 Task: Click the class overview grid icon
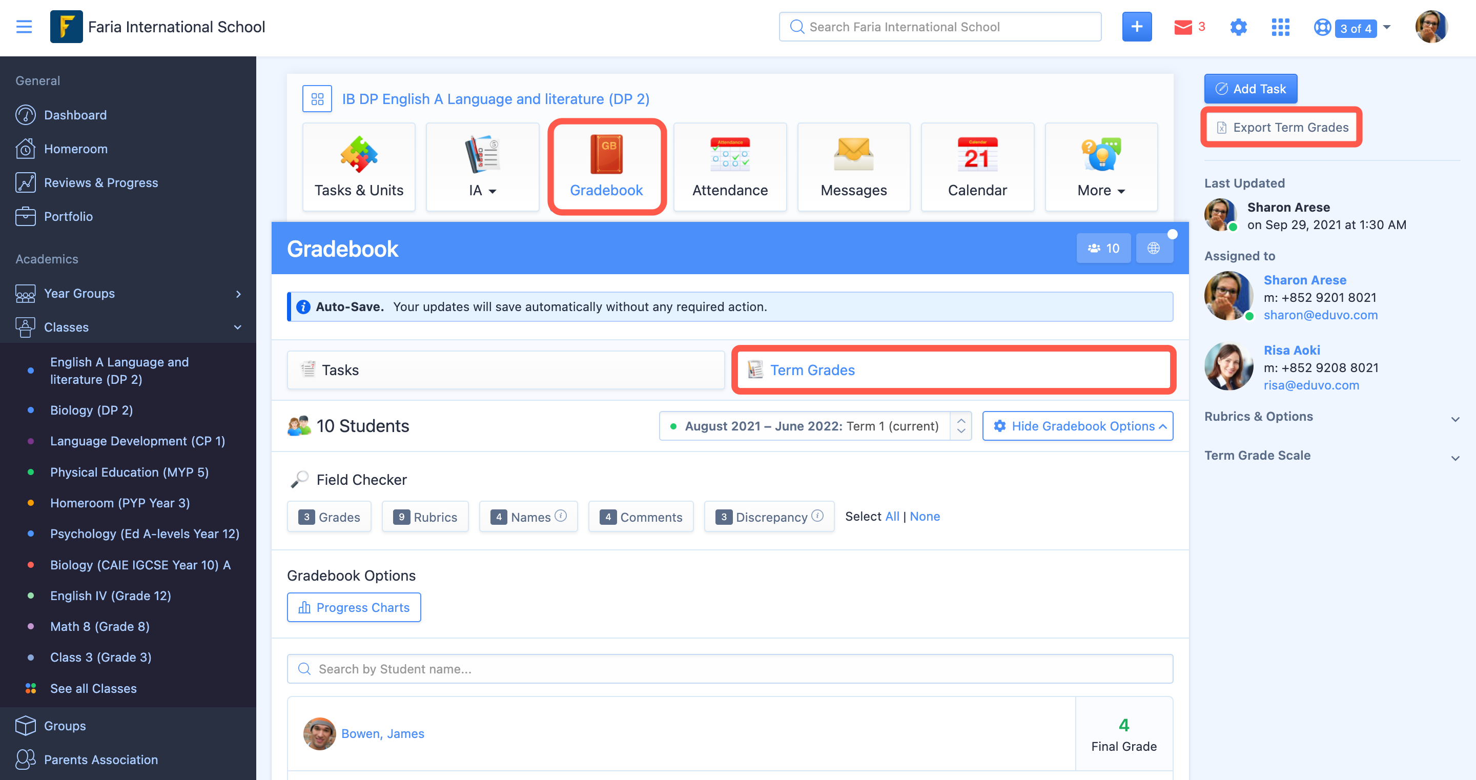pyautogui.click(x=317, y=98)
